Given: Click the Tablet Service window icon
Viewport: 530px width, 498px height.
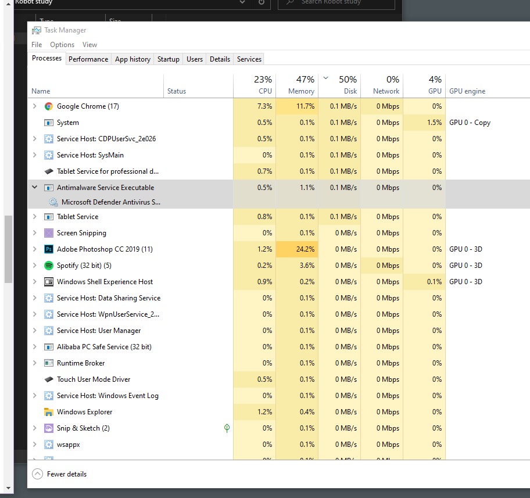Looking at the screenshot, I should click(x=49, y=217).
